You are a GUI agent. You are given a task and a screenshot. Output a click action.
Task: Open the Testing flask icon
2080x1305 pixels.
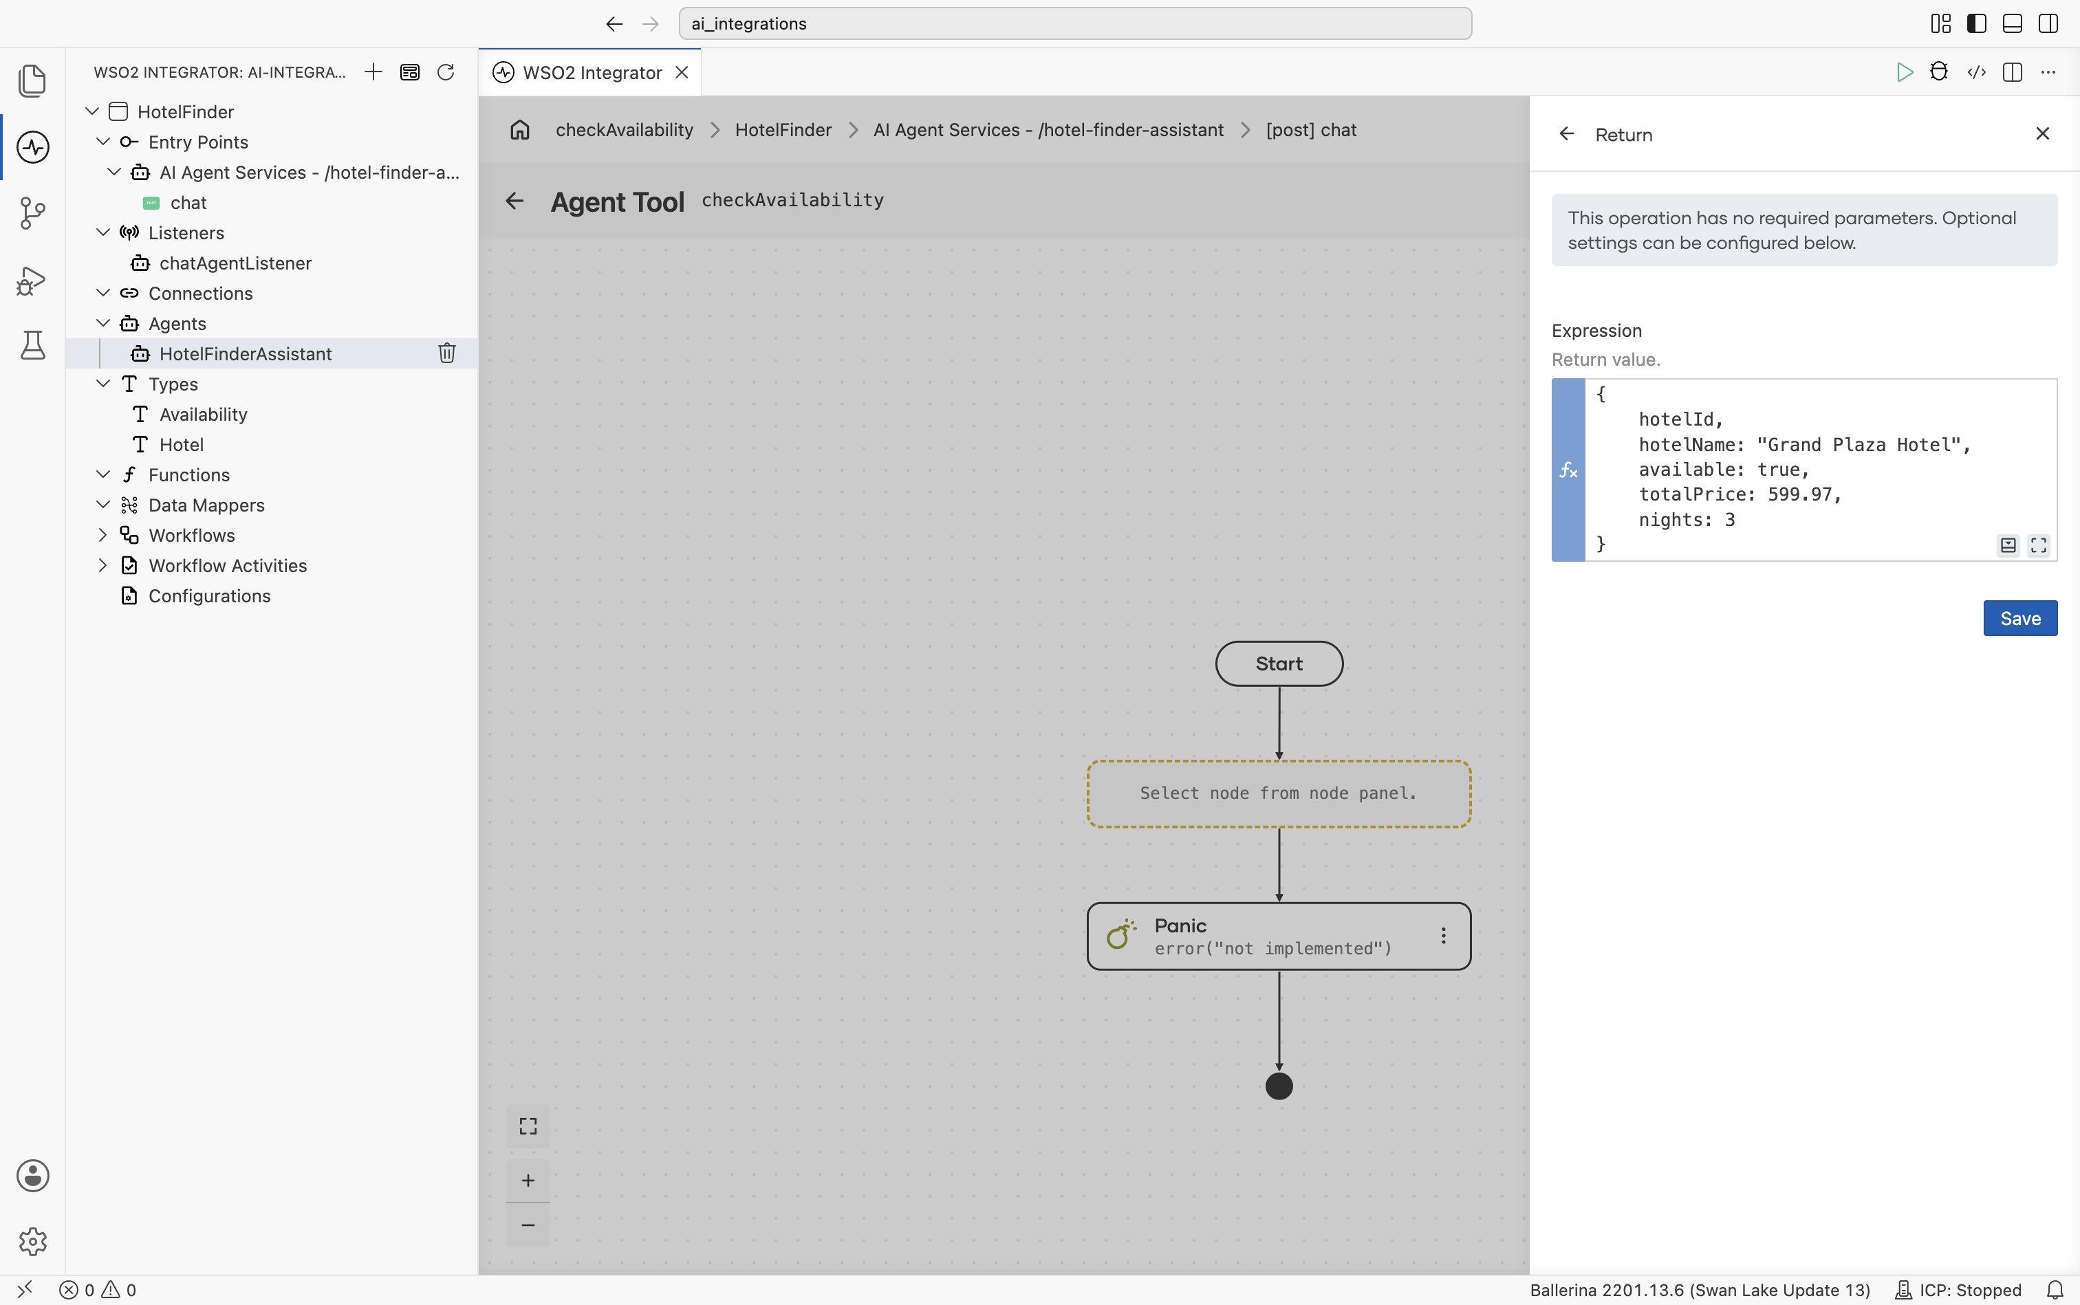pos(32,345)
